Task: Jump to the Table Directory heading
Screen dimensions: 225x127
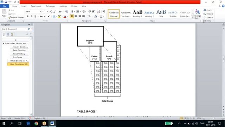Action: (19, 50)
